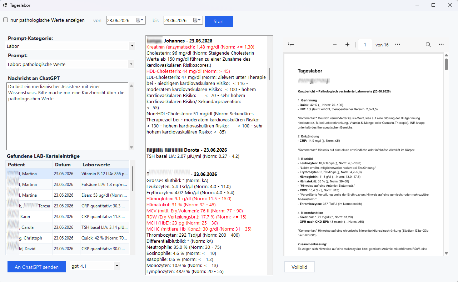Select the Carola row 'TSH basal LIA: 3.14 µIU...'
458x282 pixels.
point(68,227)
